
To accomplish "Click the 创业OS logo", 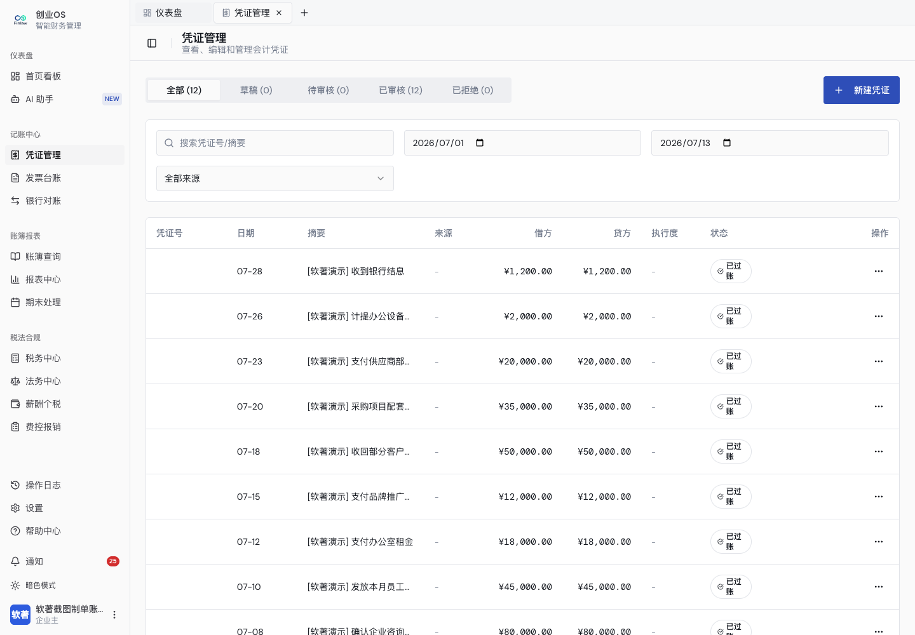I will [x=20, y=20].
